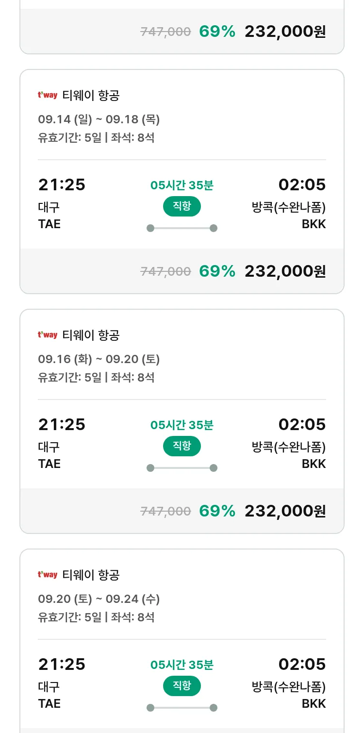The width and height of the screenshot is (364, 733).
Task: Click the 대구 departure city on the 09.16 flight
Action: coord(49,447)
